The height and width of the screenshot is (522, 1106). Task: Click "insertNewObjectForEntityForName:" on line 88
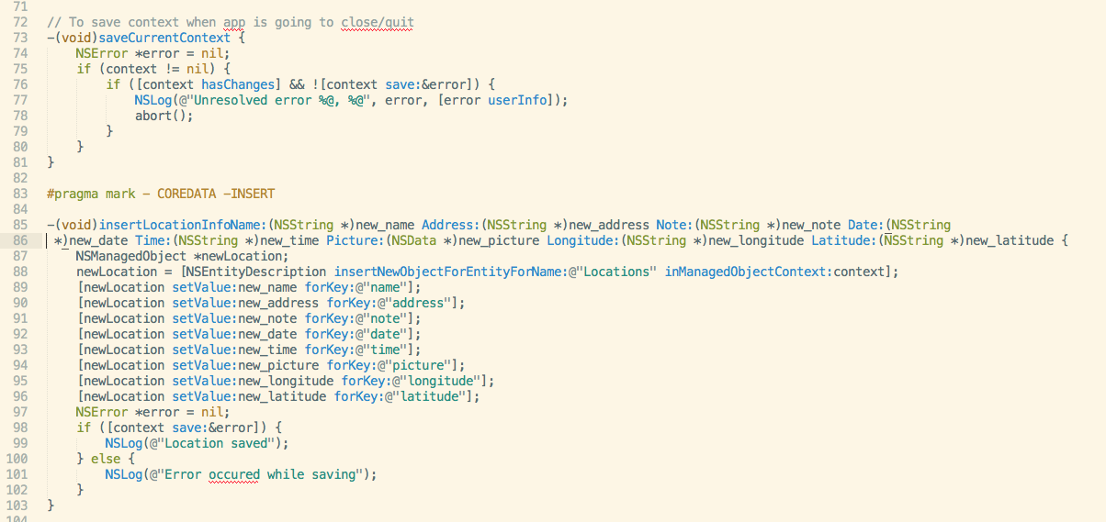click(450, 272)
